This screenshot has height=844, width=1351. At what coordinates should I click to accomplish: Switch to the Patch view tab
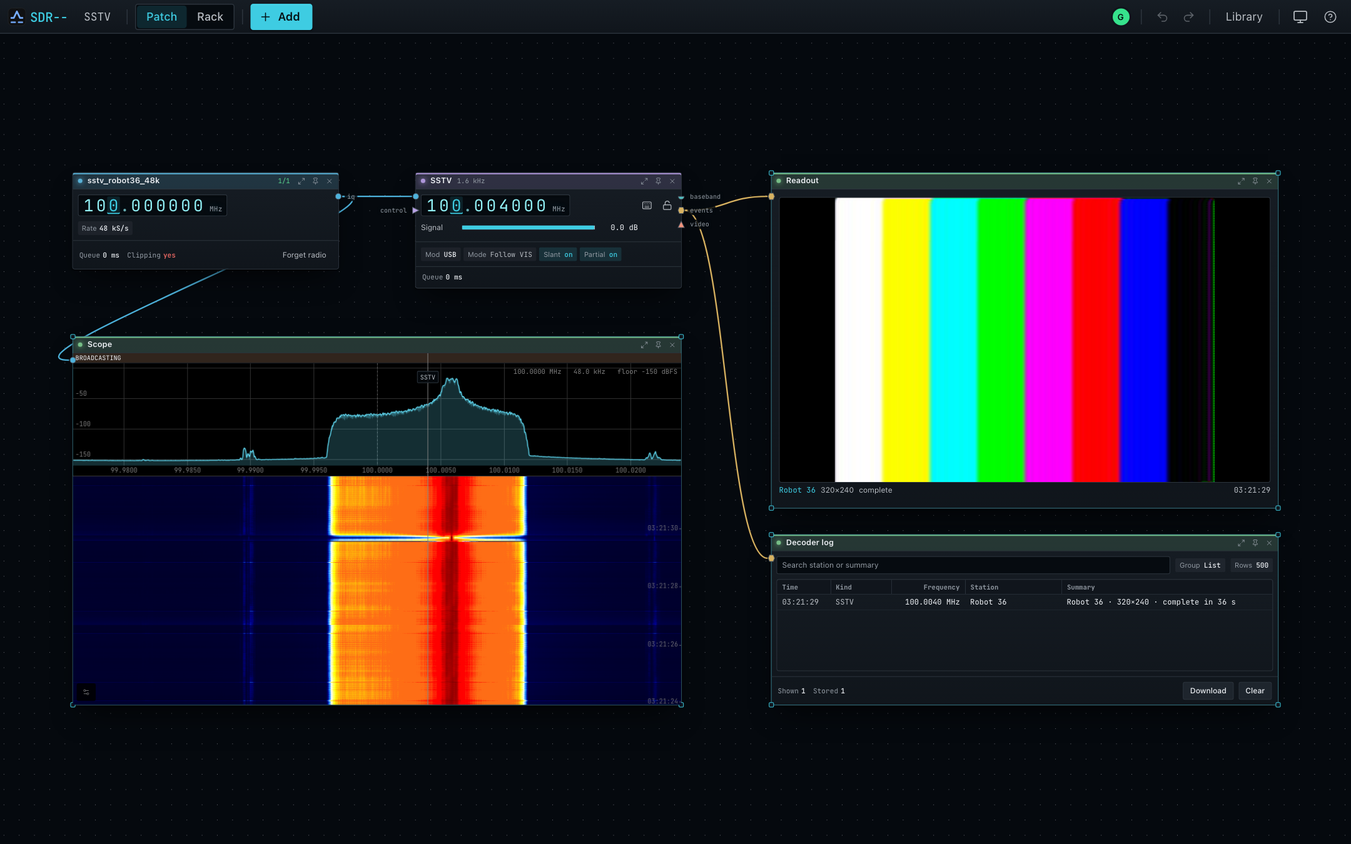point(161,17)
